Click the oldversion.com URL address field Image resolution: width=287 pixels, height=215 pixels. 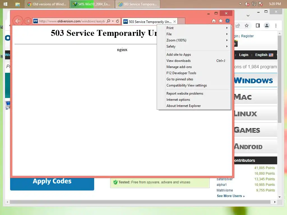click(72, 21)
